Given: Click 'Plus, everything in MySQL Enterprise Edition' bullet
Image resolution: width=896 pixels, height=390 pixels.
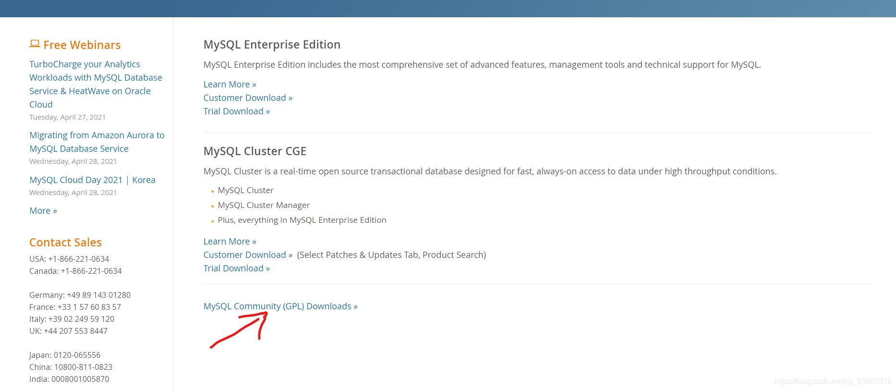Looking at the screenshot, I should tap(302, 220).
